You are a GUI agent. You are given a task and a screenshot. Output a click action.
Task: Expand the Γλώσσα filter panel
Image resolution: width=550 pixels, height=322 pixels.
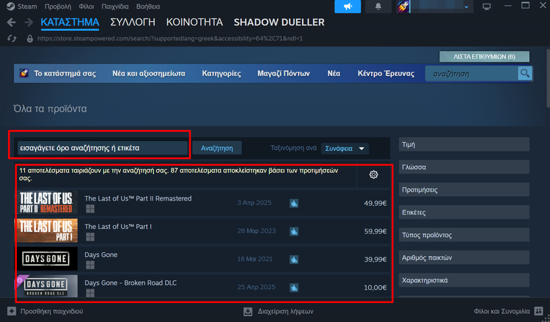coord(464,167)
